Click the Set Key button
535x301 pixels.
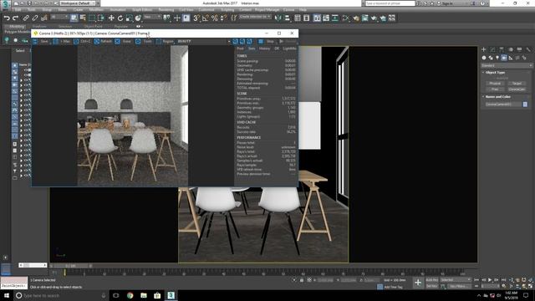[432, 286]
